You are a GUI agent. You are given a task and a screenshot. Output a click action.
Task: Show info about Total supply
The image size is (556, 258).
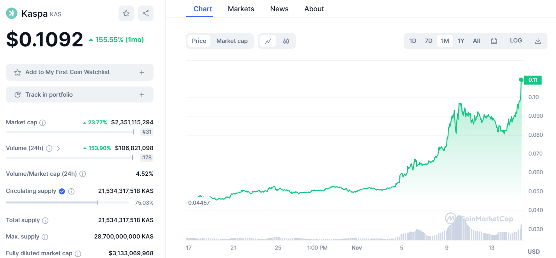45,221
